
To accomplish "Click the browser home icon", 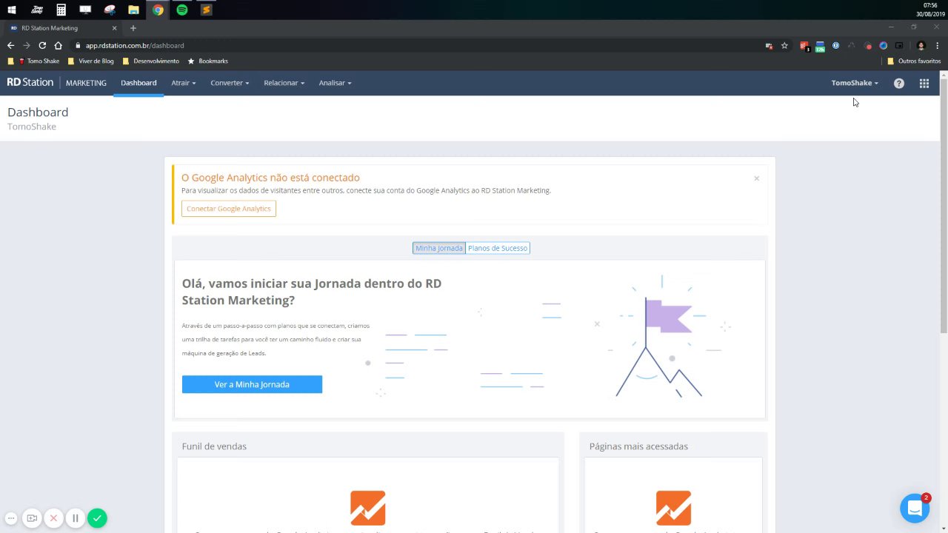I will click(x=59, y=45).
